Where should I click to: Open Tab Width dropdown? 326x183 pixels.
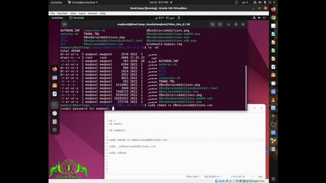[x=212, y=176]
